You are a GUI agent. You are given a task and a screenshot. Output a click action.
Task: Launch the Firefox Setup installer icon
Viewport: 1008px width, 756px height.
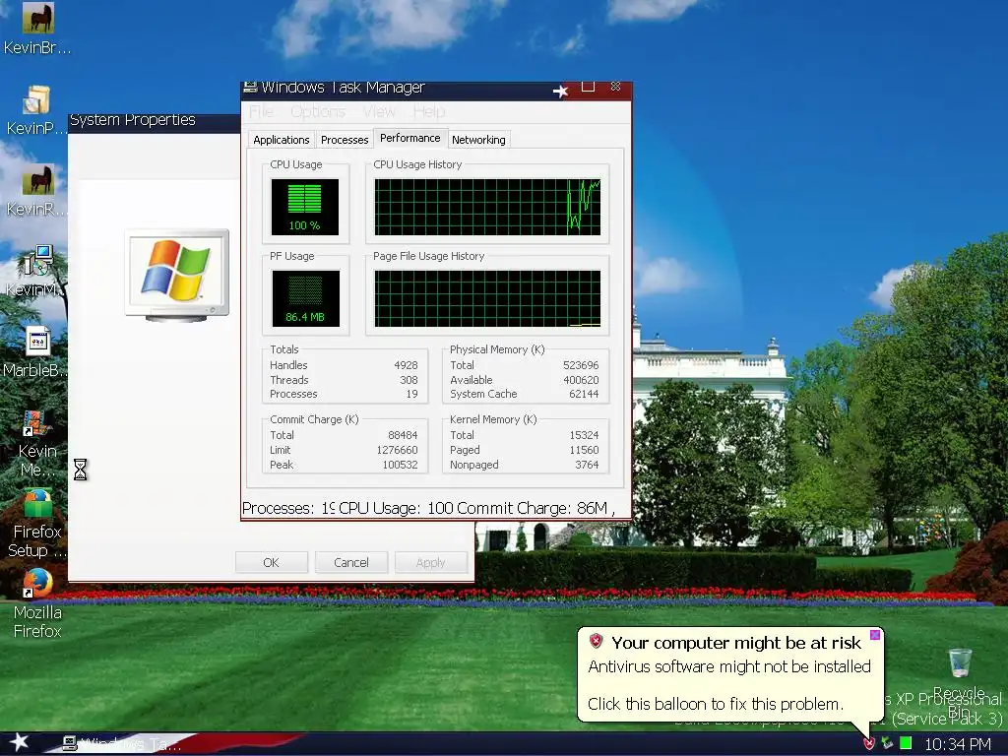pos(38,503)
